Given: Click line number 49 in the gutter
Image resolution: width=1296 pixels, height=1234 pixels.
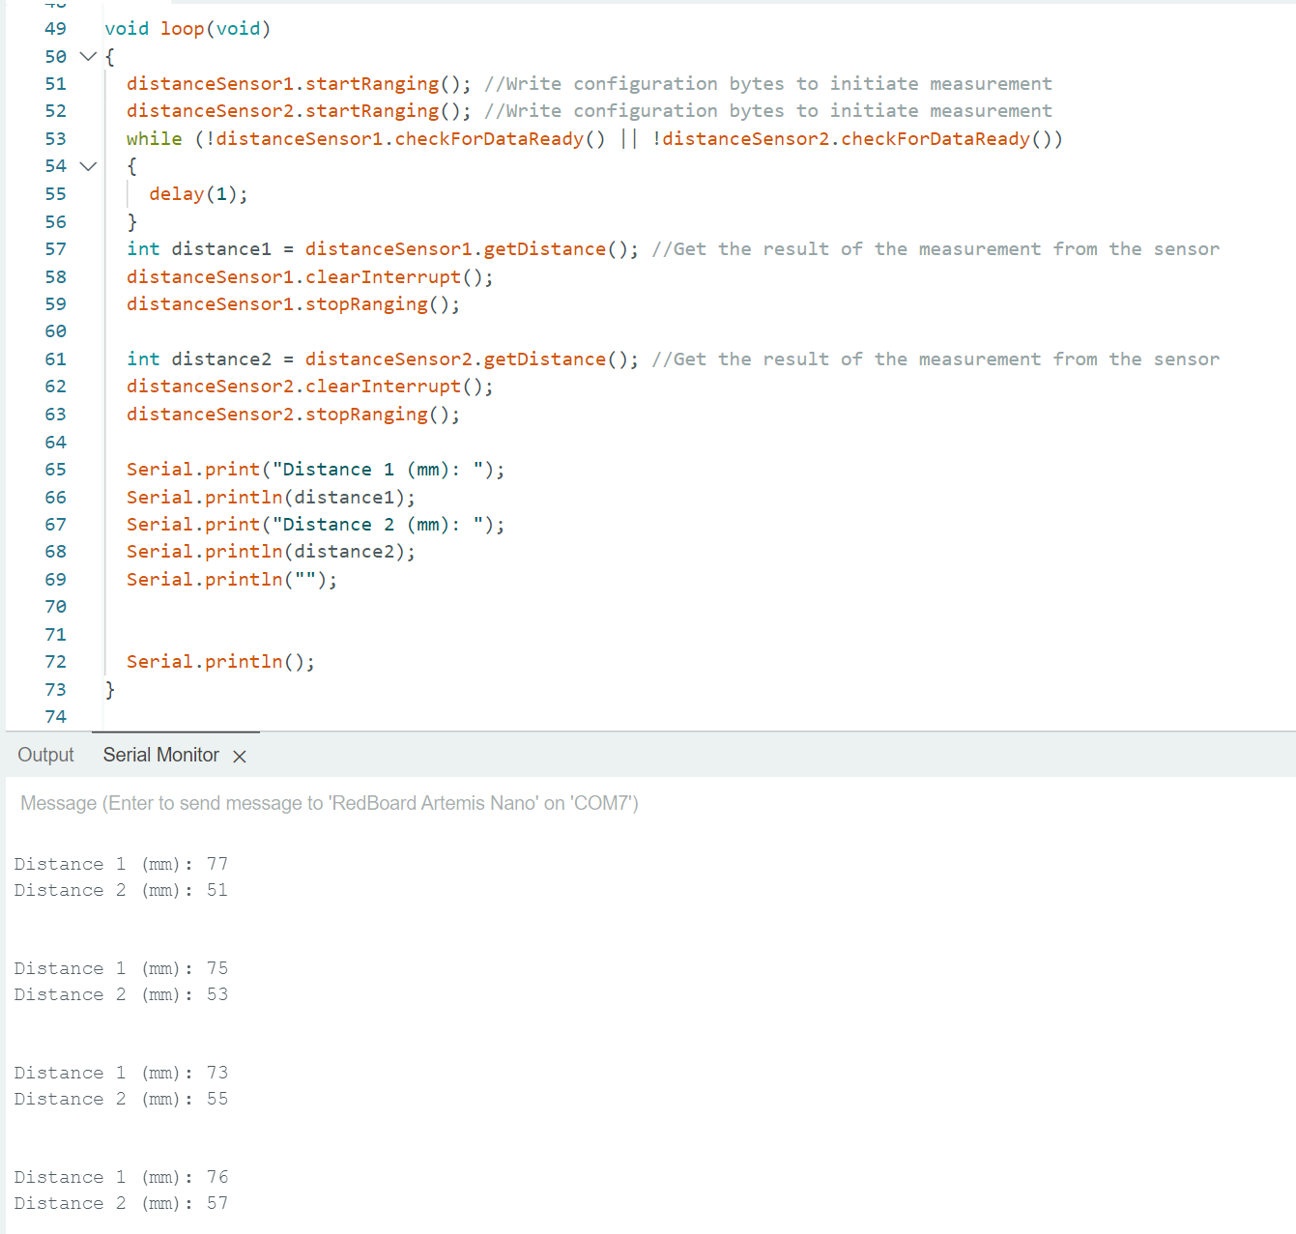Looking at the screenshot, I should 56,29.
